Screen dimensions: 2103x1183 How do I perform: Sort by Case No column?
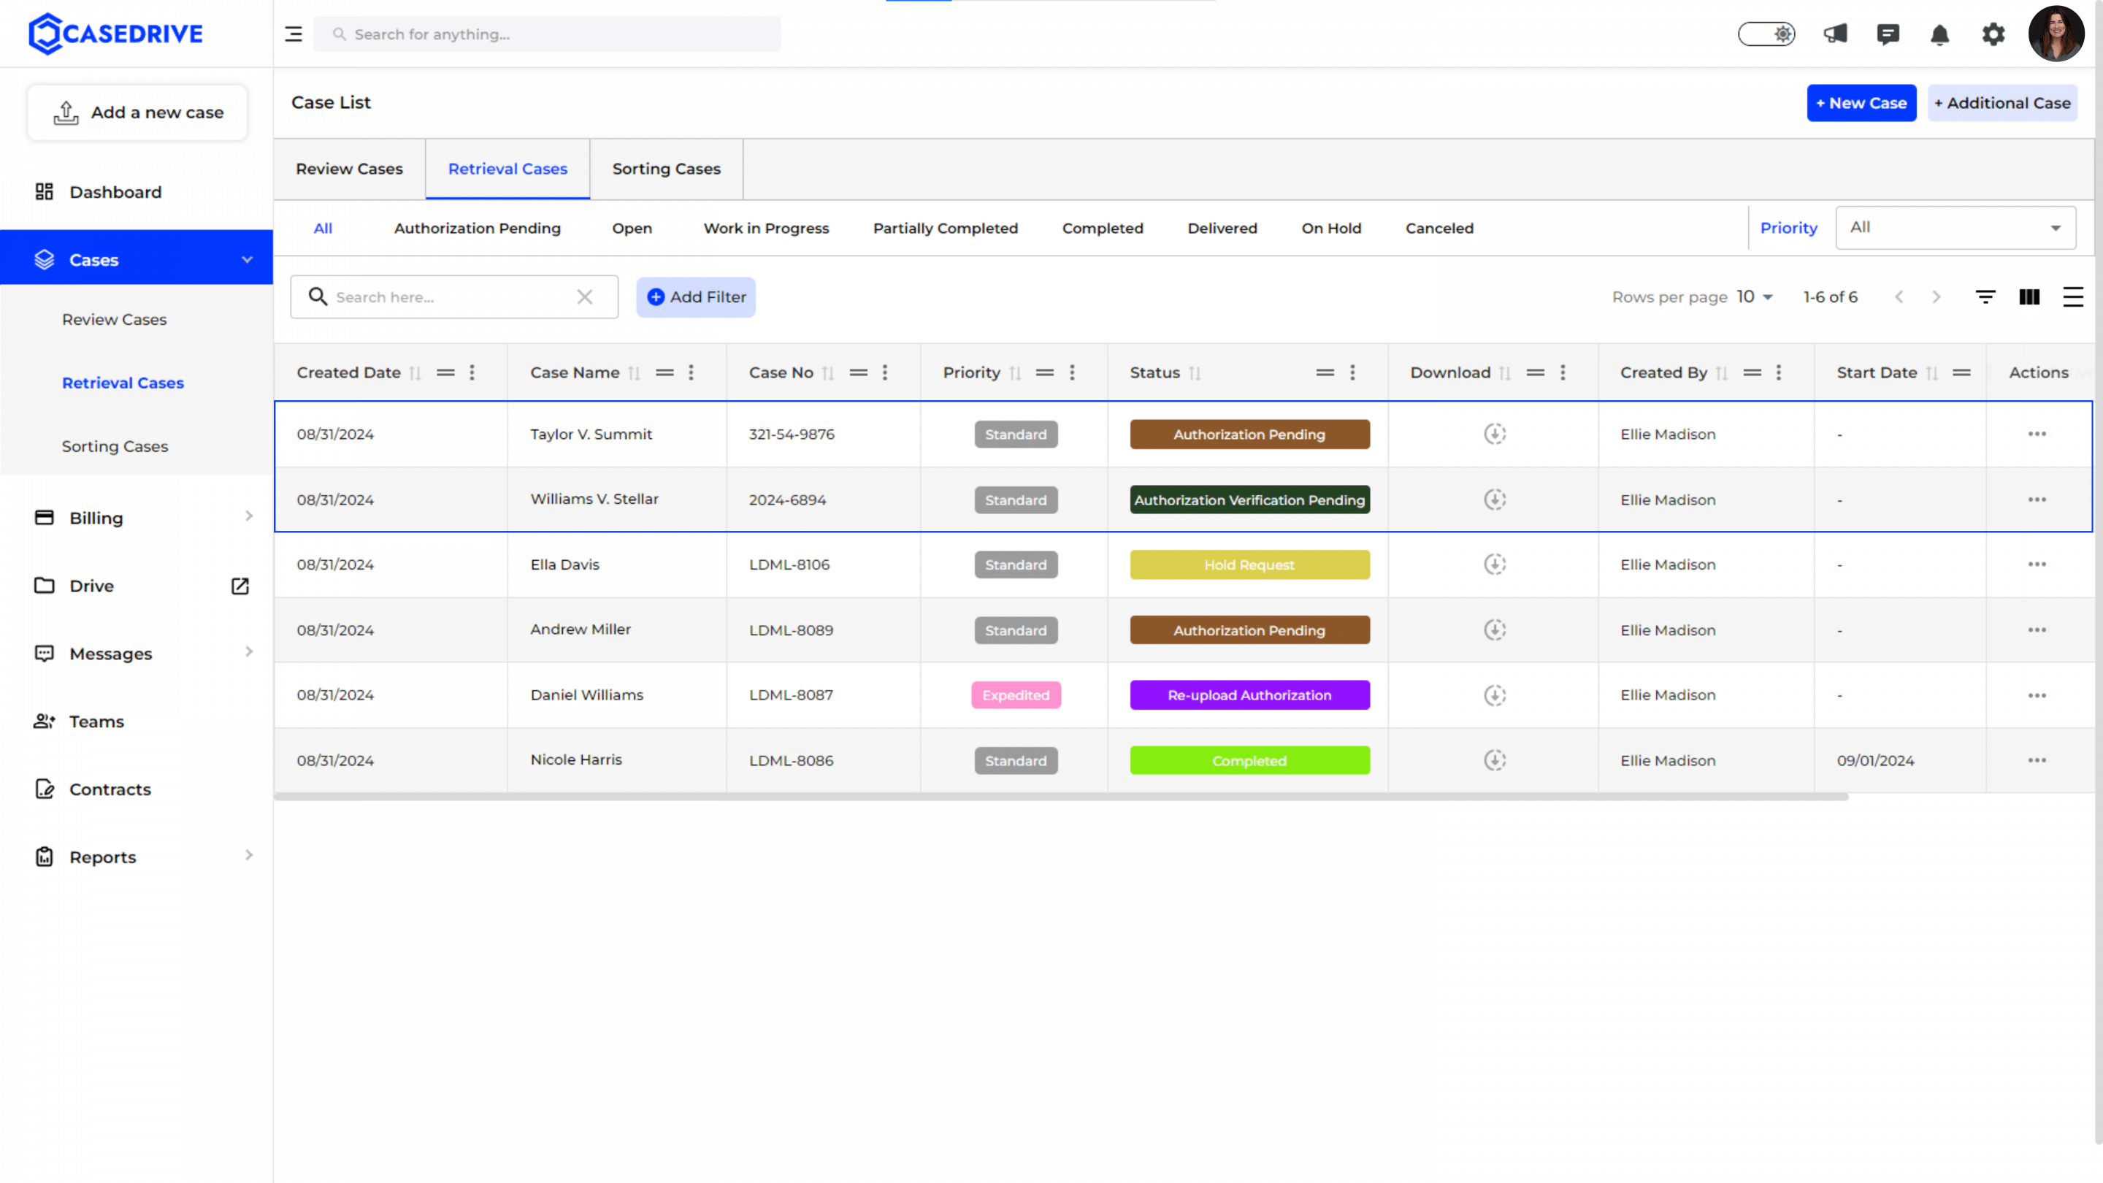pyautogui.click(x=828, y=373)
